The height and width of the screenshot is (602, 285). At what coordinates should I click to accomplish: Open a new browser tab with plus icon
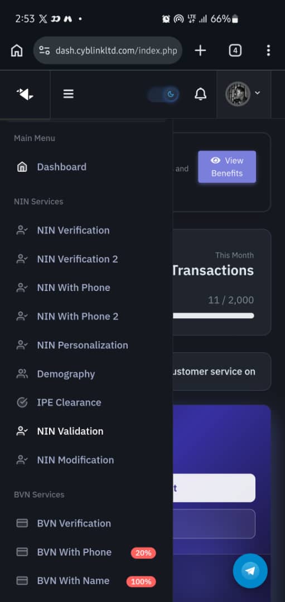tap(200, 50)
